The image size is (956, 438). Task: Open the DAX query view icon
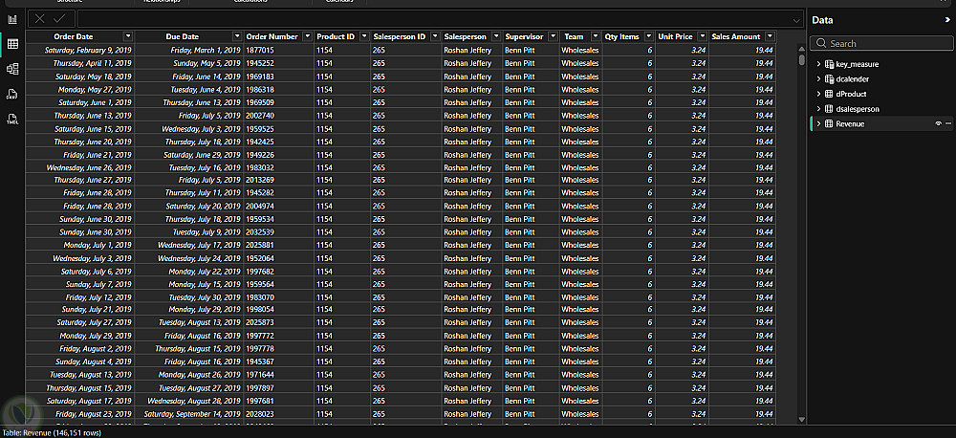click(x=12, y=94)
